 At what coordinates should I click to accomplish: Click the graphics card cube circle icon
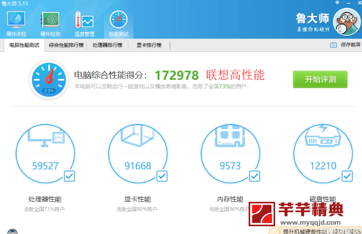[138, 154]
